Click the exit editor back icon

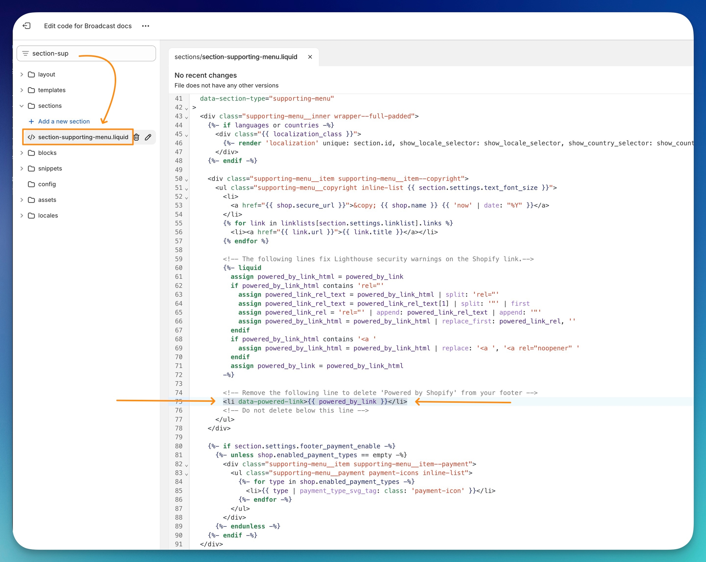point(27,26)
